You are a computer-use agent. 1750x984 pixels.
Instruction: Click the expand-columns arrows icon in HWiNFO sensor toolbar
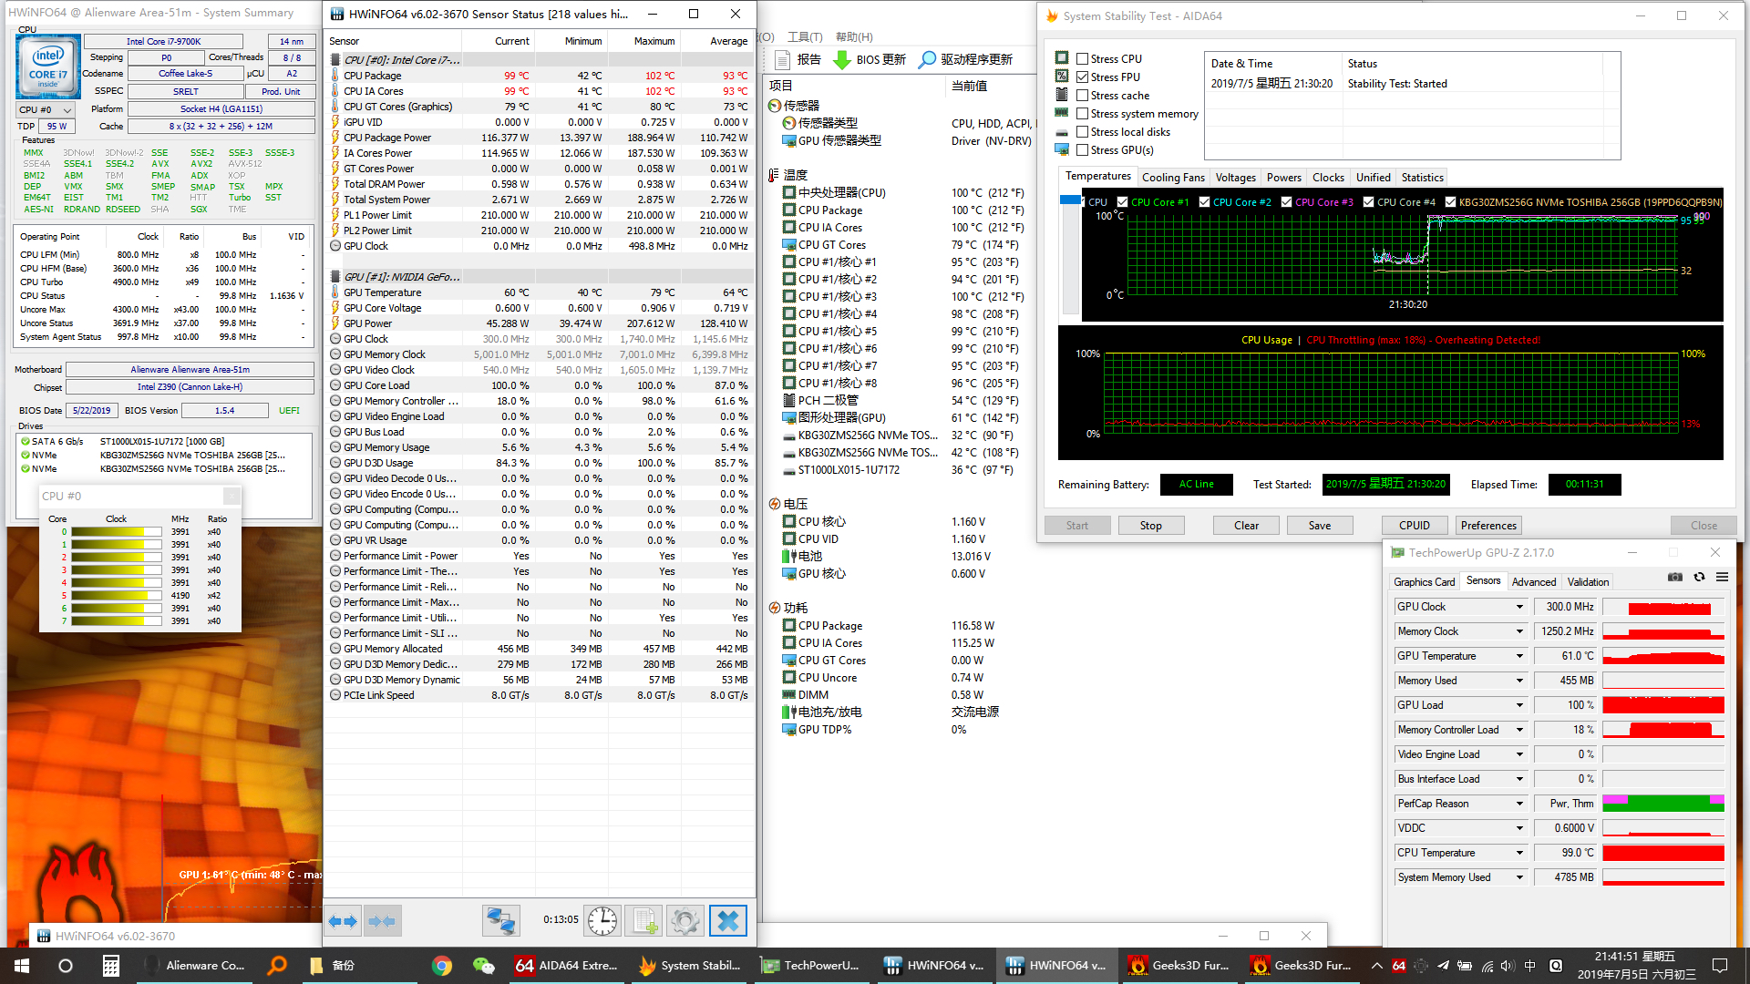point(344,920)
